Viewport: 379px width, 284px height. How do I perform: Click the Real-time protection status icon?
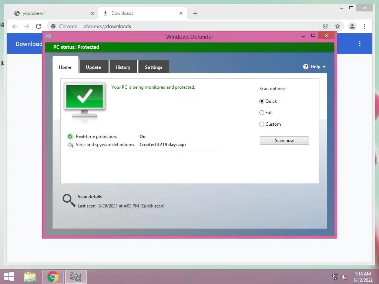click(x=70, y=137)
